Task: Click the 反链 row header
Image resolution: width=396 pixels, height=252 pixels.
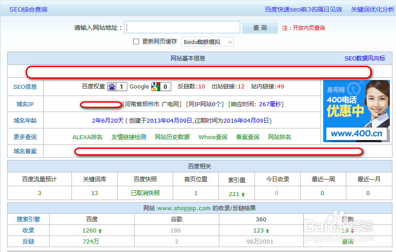Action: click(x=28, y=241)
